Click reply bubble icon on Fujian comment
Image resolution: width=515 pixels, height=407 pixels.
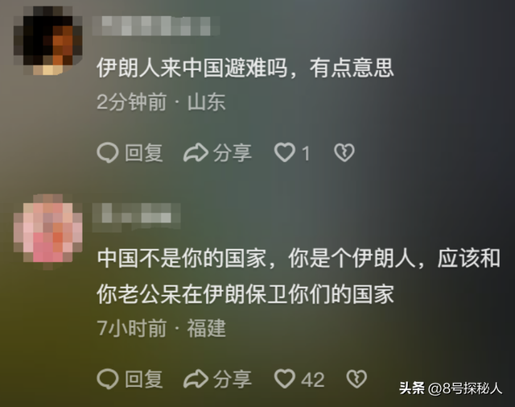[108, 379]
